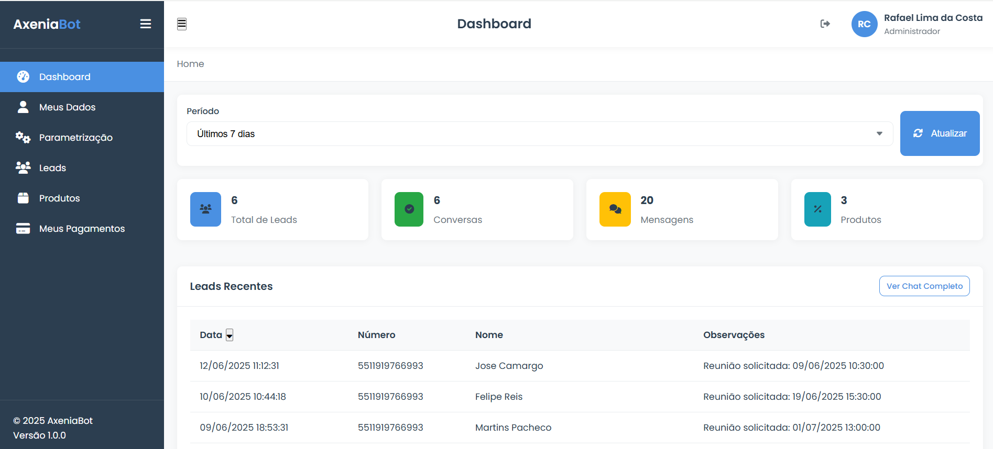Viewport: 993px width, 449px height.
Task: Click the Leads Recentes heading
Action: point(231,286)
